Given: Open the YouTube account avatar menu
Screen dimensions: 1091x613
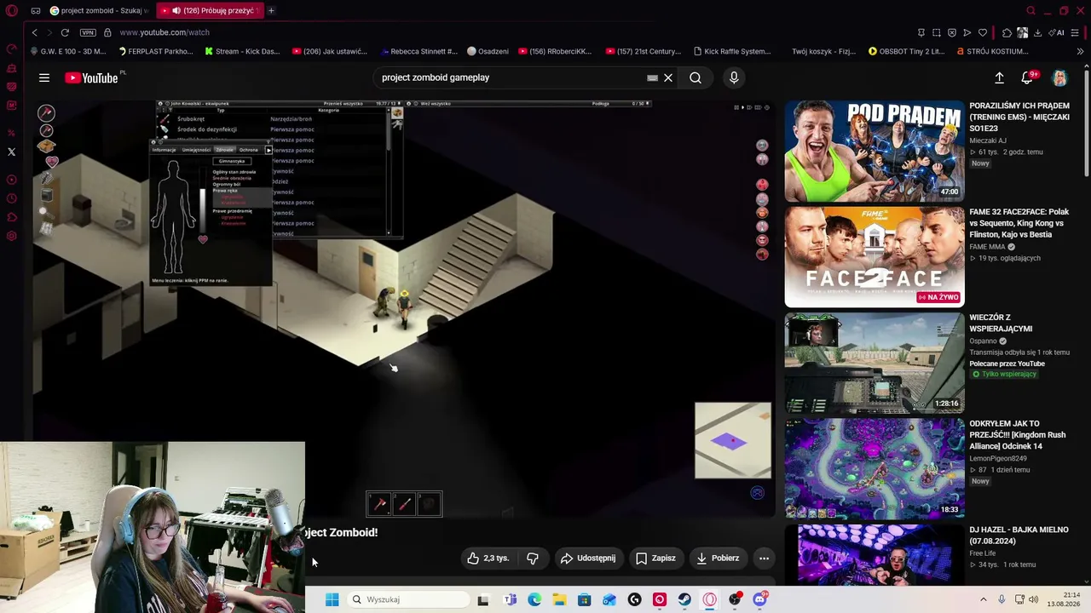Looking at the screenshot, I should pyautogui.click(x=1059, y=78).
